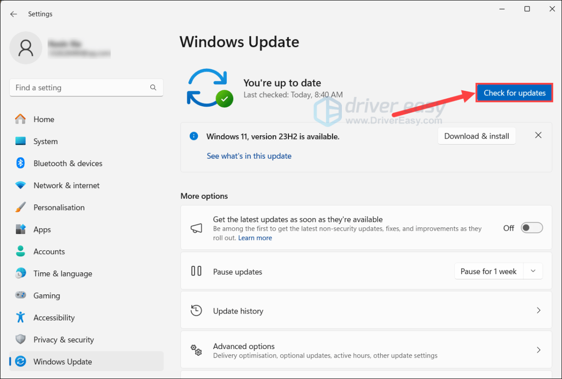Open Network & internet via its globe icon
The image size is (562, 379).
tap(21, 185)
